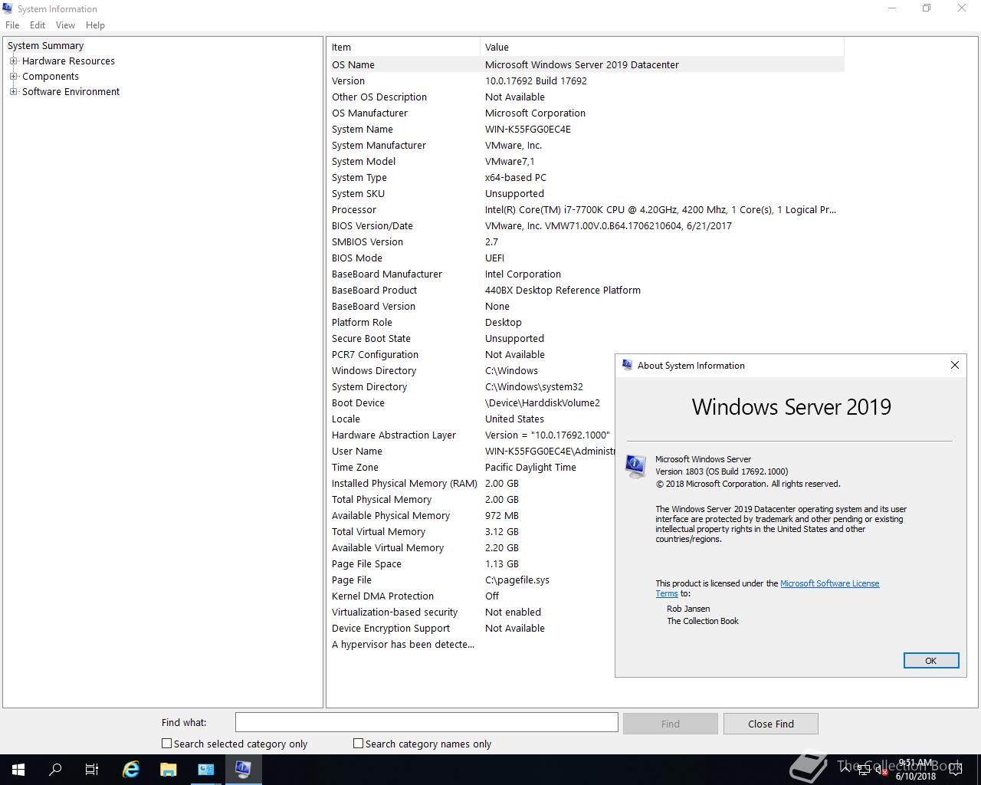Select the BaseBoard Product row
This screenshot has height=785, width=981.
[x=587, y=290]
